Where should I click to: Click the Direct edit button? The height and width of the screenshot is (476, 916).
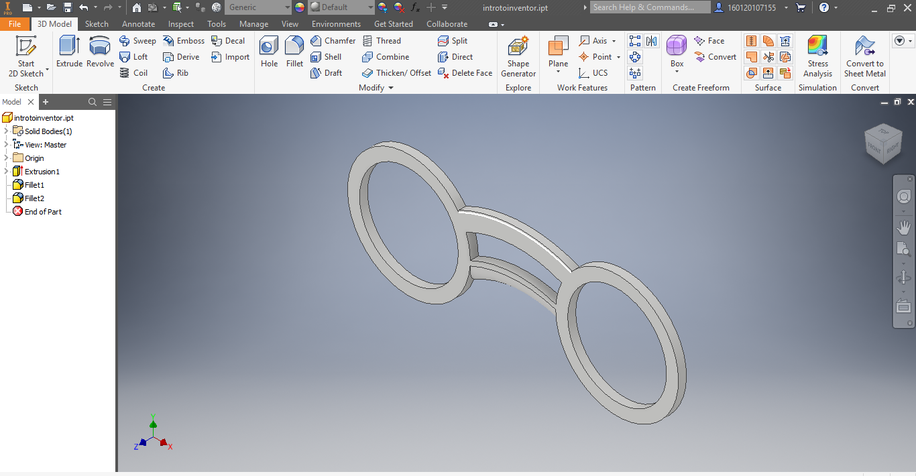[455, 57]
